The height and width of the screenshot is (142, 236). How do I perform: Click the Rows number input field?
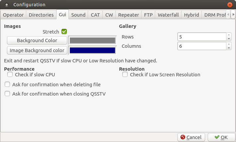coord(201,36)
